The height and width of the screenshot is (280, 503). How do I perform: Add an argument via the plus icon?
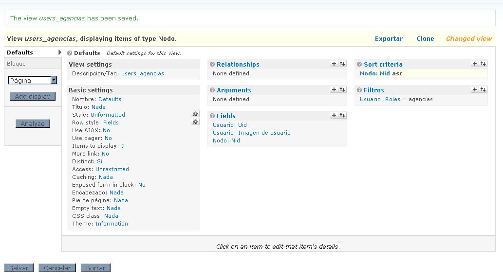[x=333, y=89]
